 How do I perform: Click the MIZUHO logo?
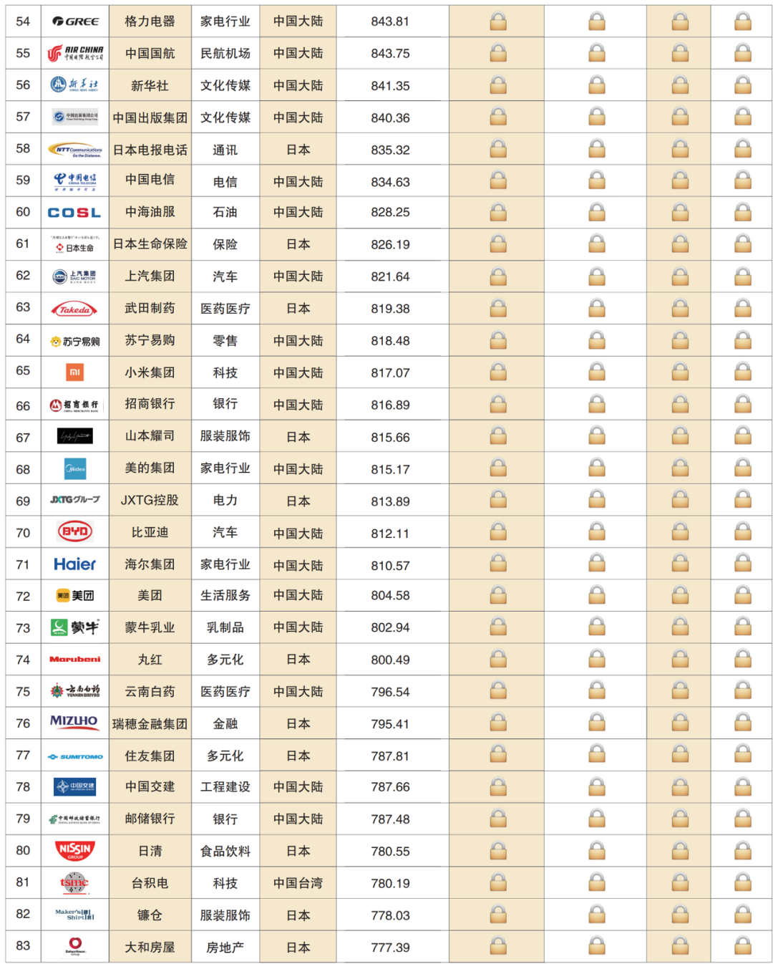74,723
